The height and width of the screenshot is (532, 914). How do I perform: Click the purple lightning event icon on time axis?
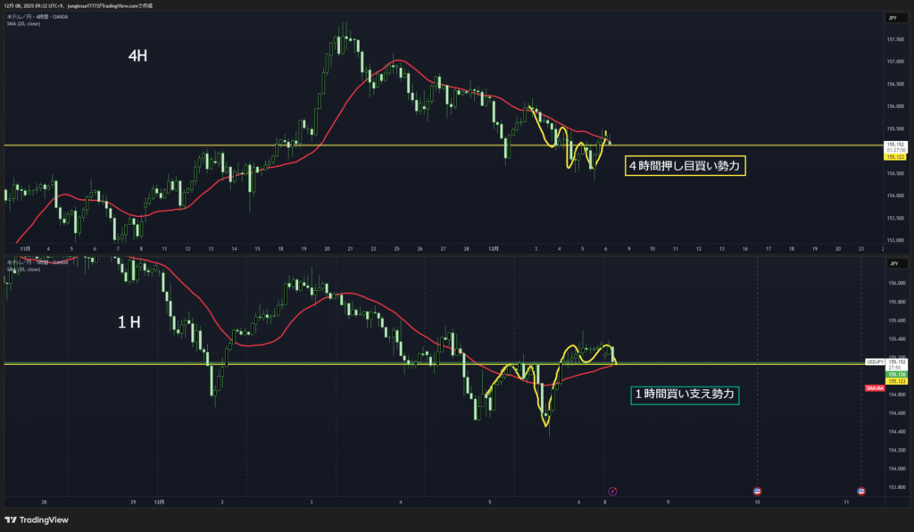pyautogui.click(x=612, y=491)
